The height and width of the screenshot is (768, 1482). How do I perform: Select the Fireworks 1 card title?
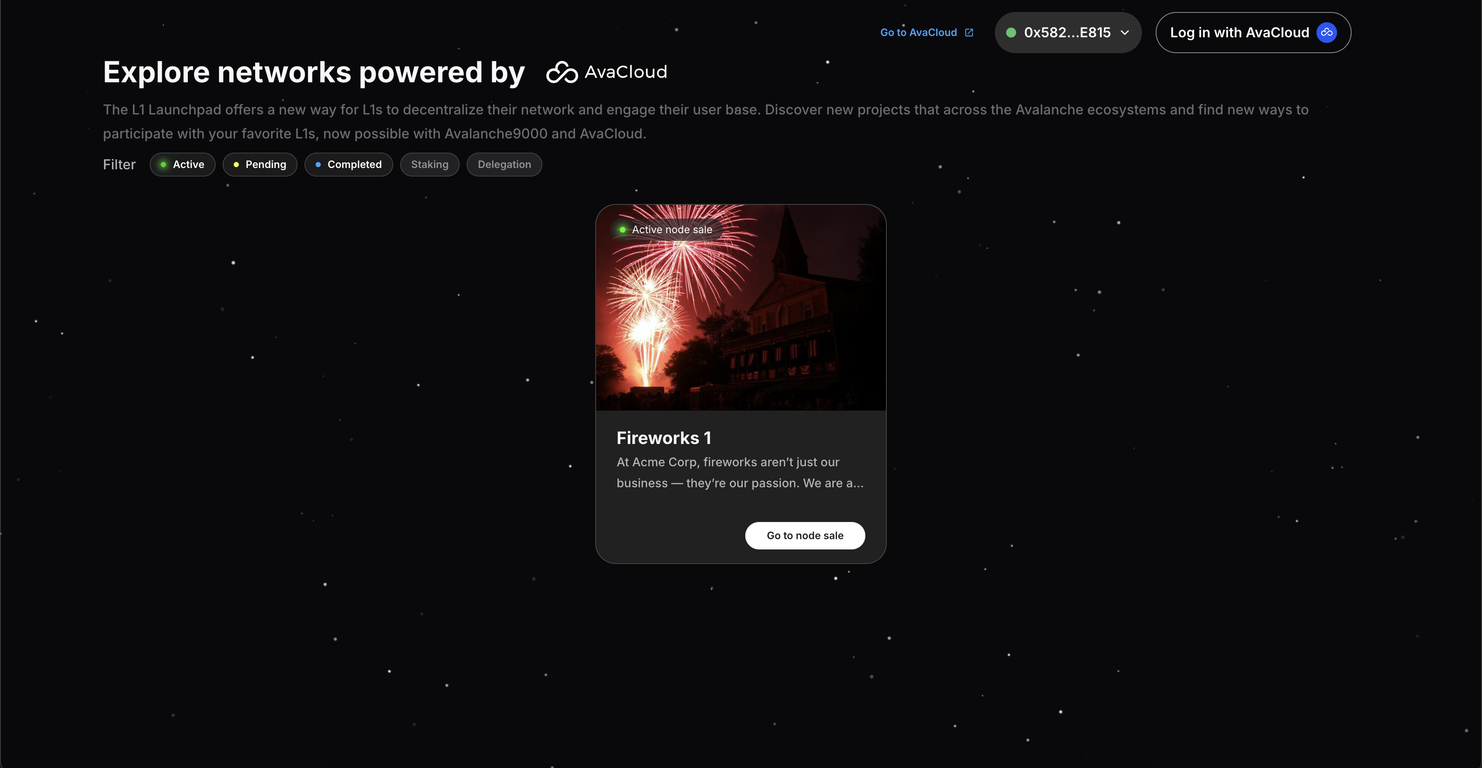664,438
